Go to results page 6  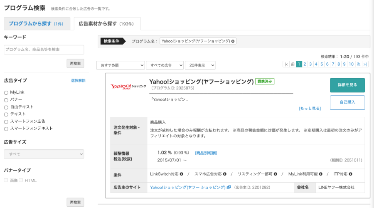pos(327,64)
